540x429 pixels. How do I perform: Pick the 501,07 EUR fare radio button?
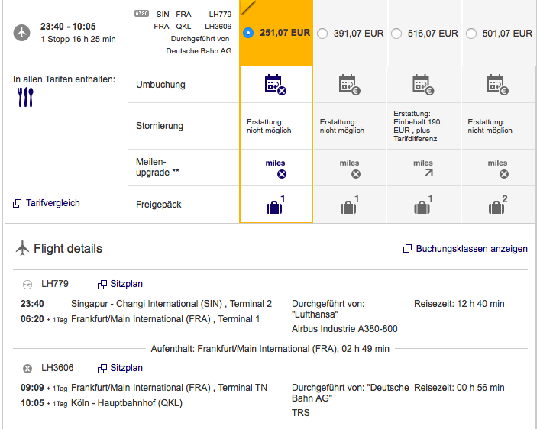(470, 34)
